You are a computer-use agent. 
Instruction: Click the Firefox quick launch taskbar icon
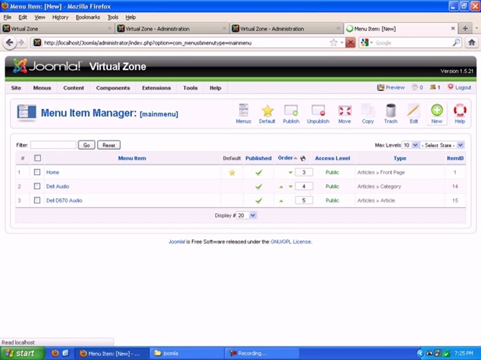(x=55, y=353)
